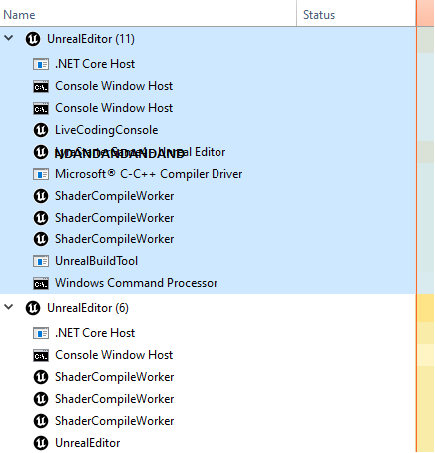This screenshot has height=453, width=435.
Task: Select the uncounted "UnrealEditor" child process name
Action: (x=88, y=443)
